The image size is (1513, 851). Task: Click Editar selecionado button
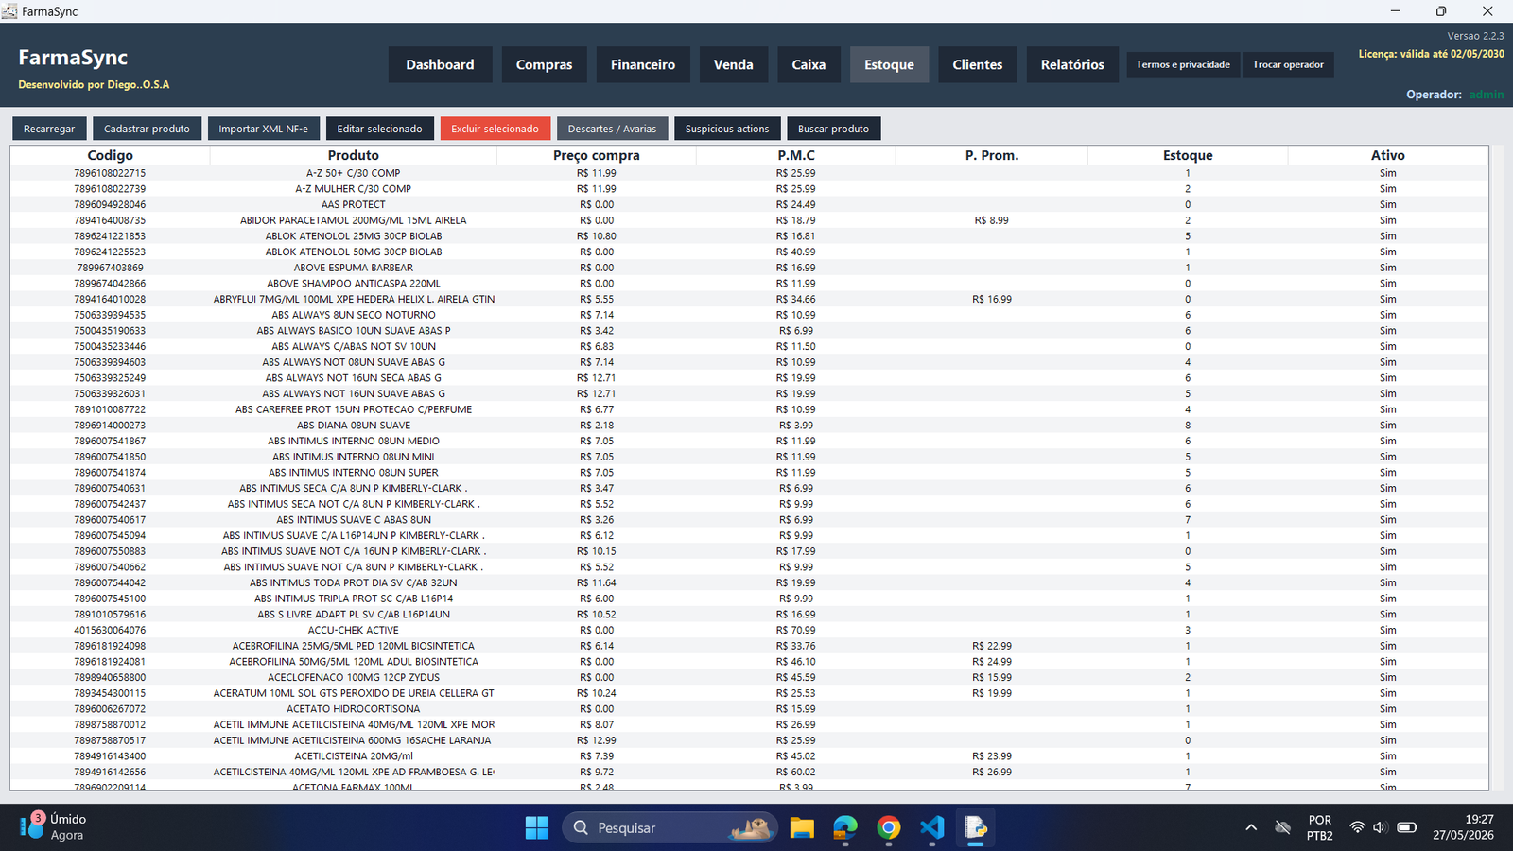pos(379,129)
